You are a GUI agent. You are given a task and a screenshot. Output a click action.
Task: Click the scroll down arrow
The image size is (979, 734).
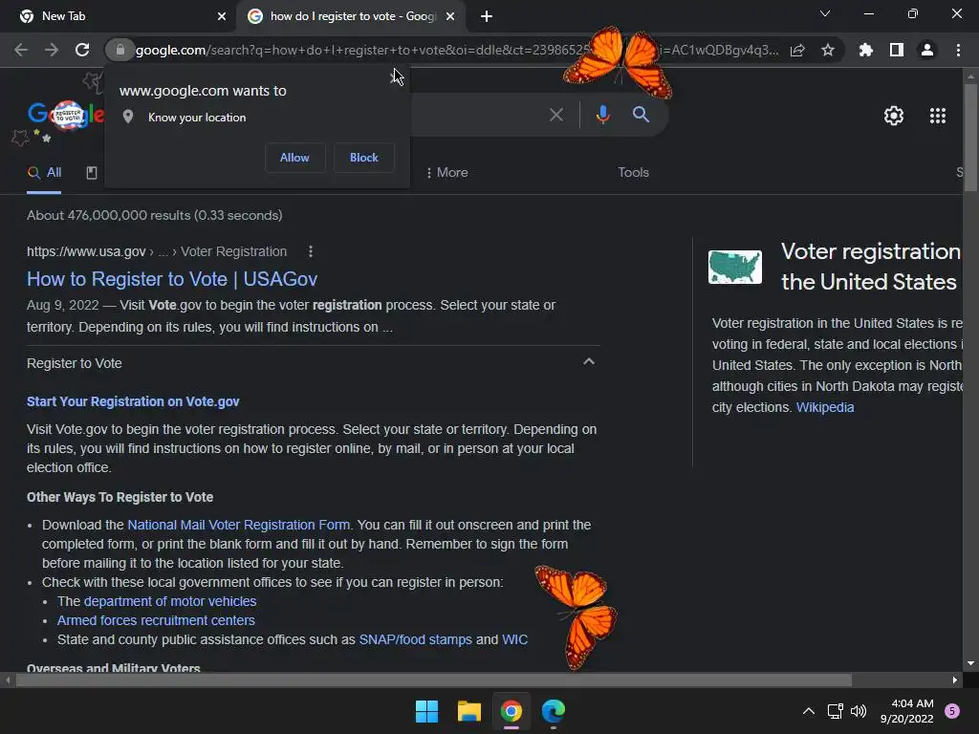click(x=969, y=663)
